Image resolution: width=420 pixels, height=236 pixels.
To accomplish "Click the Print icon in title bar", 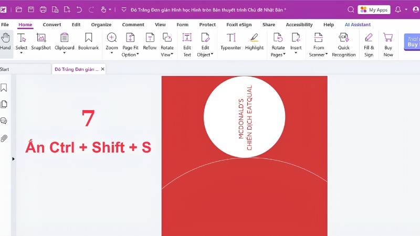I will point(43,9).
